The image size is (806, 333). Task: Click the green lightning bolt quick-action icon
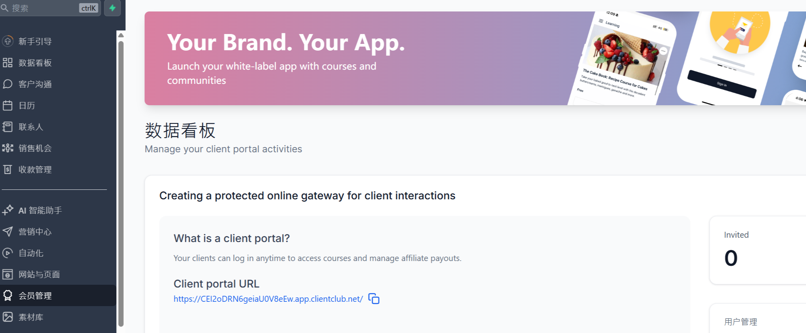[x=113, y=8]
